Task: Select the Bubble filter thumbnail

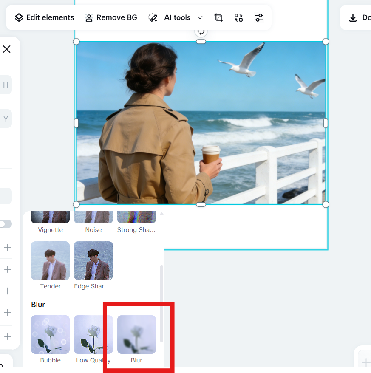Action: [50, 334]
